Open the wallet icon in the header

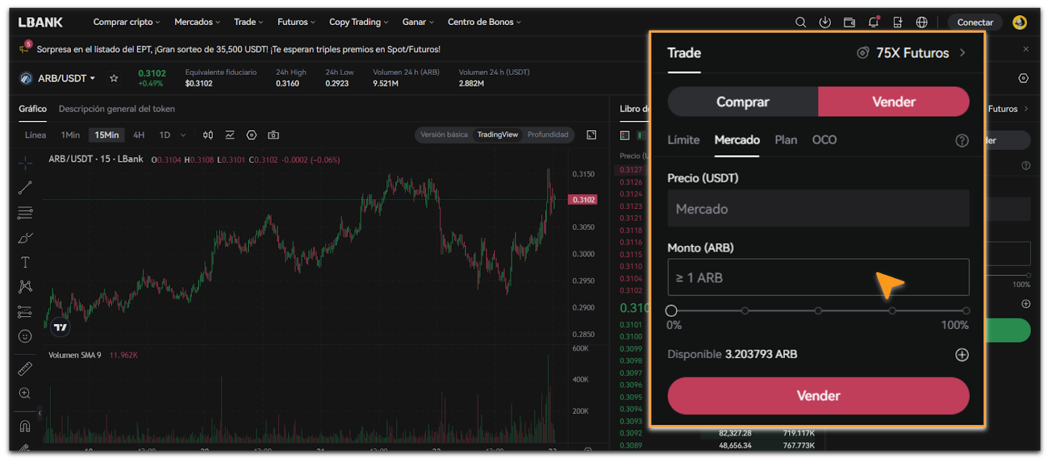tap(849, 22)
